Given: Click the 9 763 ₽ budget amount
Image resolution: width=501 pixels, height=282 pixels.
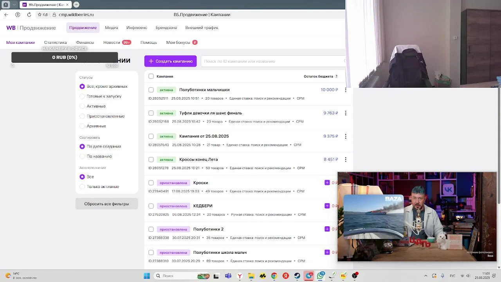Looking at the screenshot, I should pyautogui.click(x=331, y=113).
